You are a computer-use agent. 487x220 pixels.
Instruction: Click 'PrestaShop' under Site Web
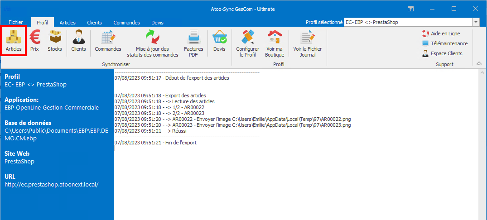point(19,161)
